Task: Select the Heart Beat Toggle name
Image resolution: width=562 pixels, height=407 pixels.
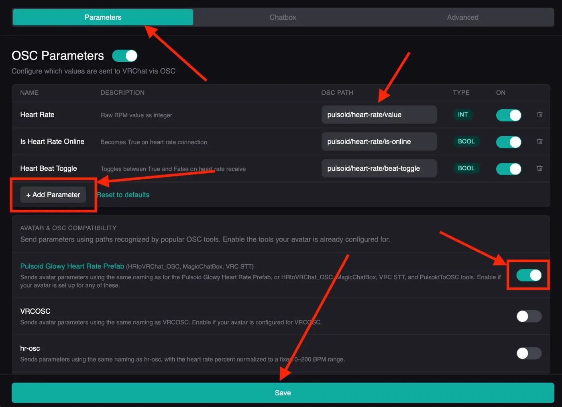Action: click(49, 169)
